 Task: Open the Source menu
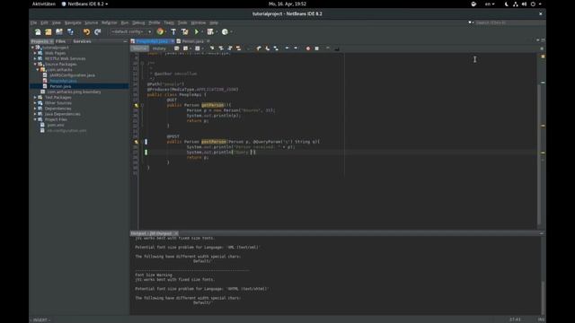pyautogui.click(x=92, y=22)
